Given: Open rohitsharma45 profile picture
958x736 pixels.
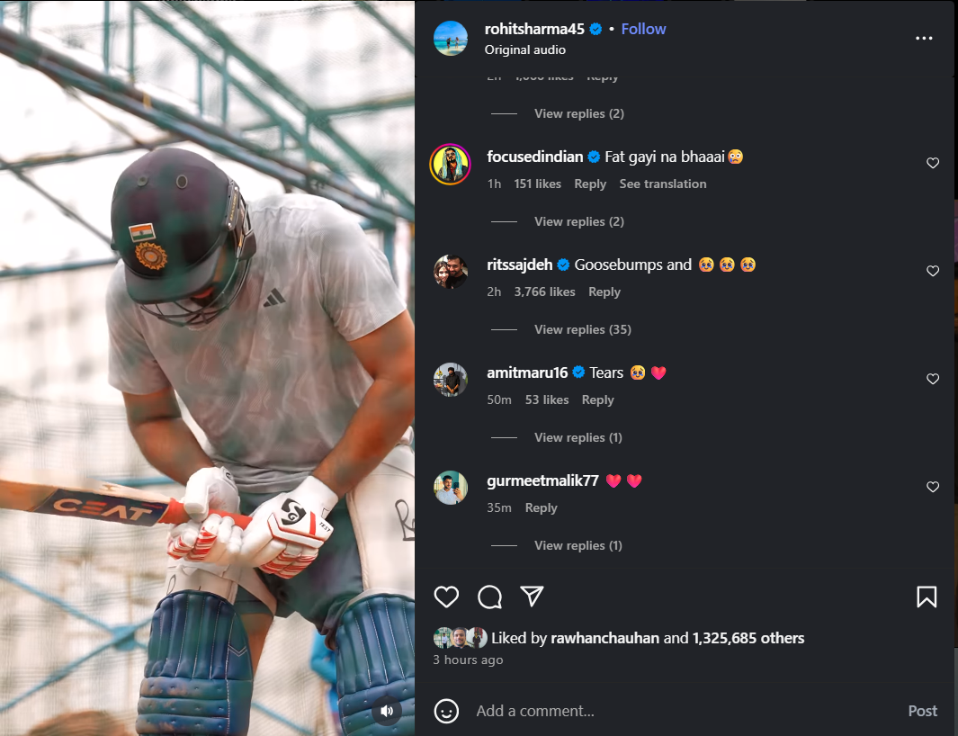Looking at the screenshot, I should pyautogui.click(x=451, y=39).
